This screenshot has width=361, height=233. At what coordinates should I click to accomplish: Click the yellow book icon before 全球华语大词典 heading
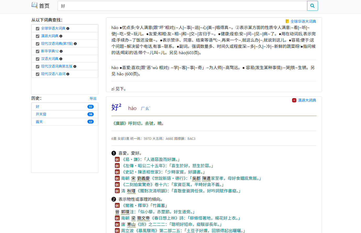pyautogui.click(x=287, y=21)
